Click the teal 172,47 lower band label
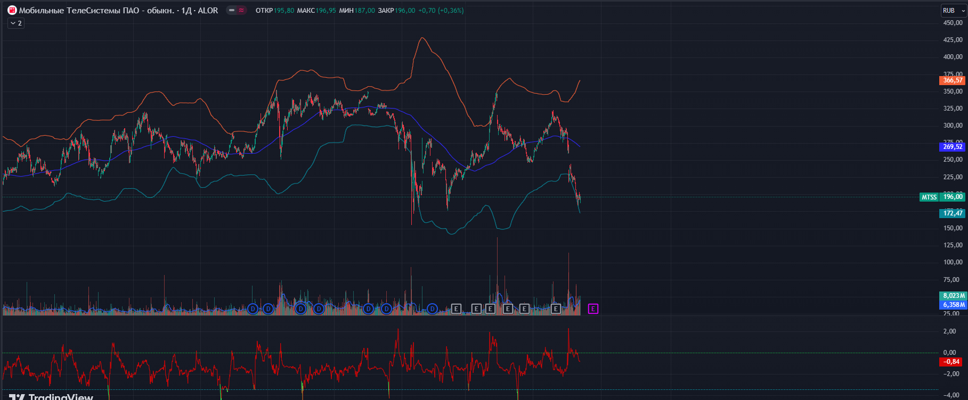Image resolution: width=968 pixels, height=400 pixels. pos(953,213)
